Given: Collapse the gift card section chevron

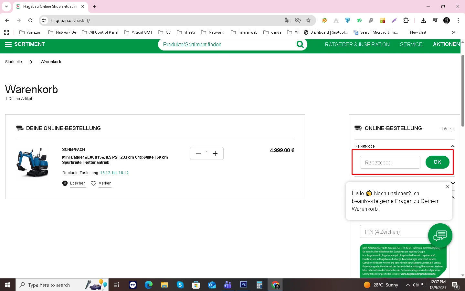Looking at the screenshot, I should pos(453,197).
